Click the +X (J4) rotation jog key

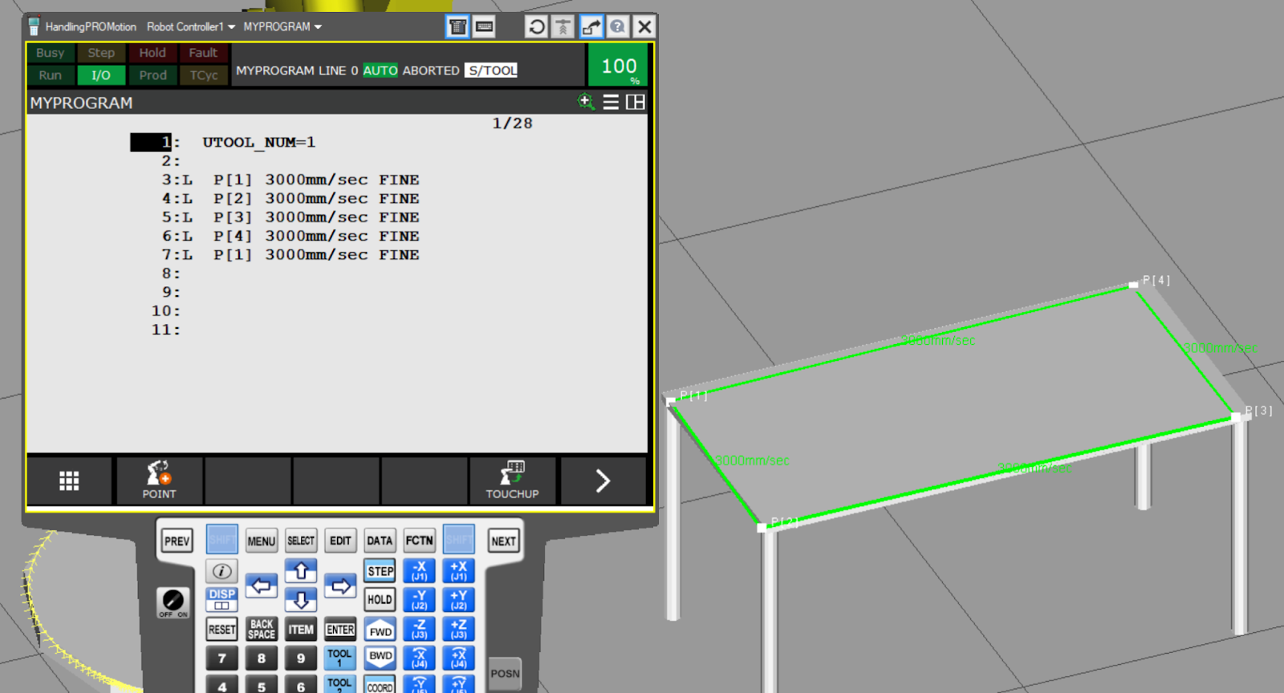459,658
